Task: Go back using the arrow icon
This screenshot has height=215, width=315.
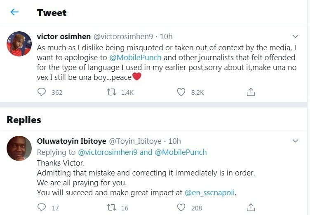Action: click(14, 12)
